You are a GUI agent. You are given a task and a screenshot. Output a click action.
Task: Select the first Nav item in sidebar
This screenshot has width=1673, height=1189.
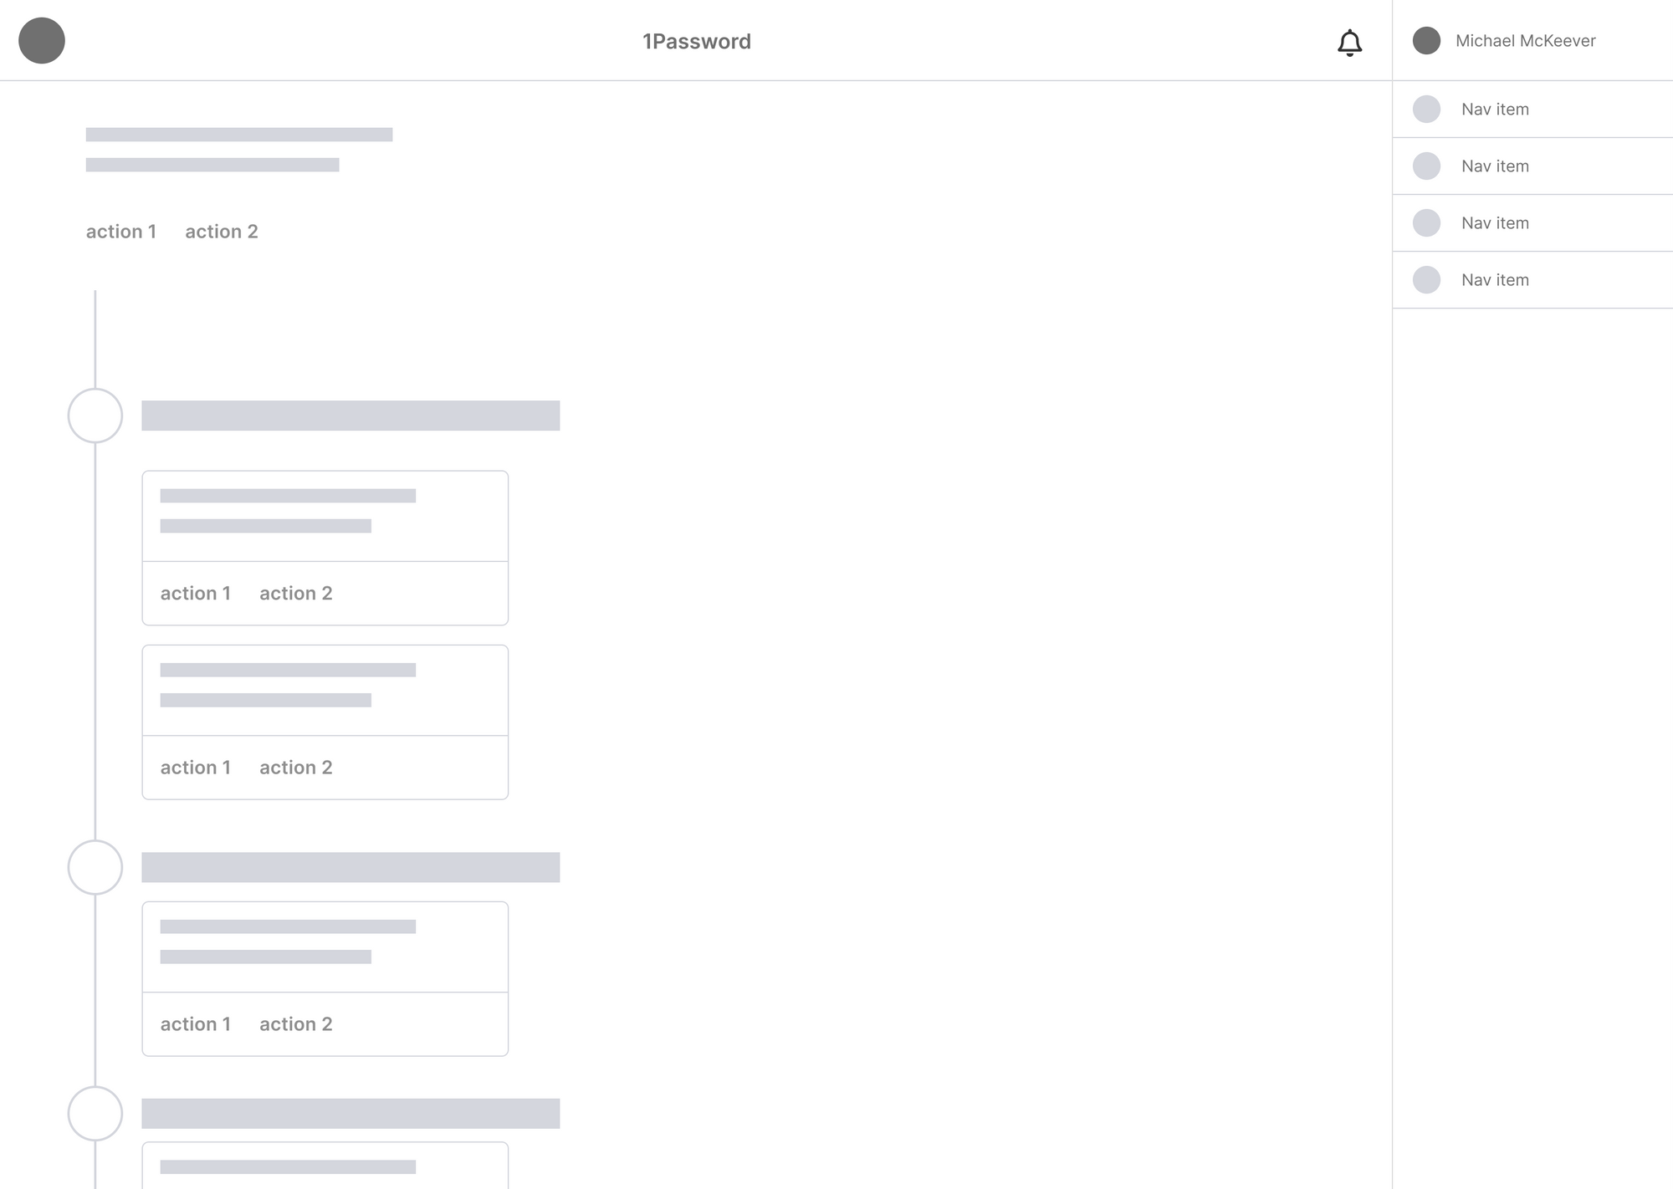[1532, 109]
